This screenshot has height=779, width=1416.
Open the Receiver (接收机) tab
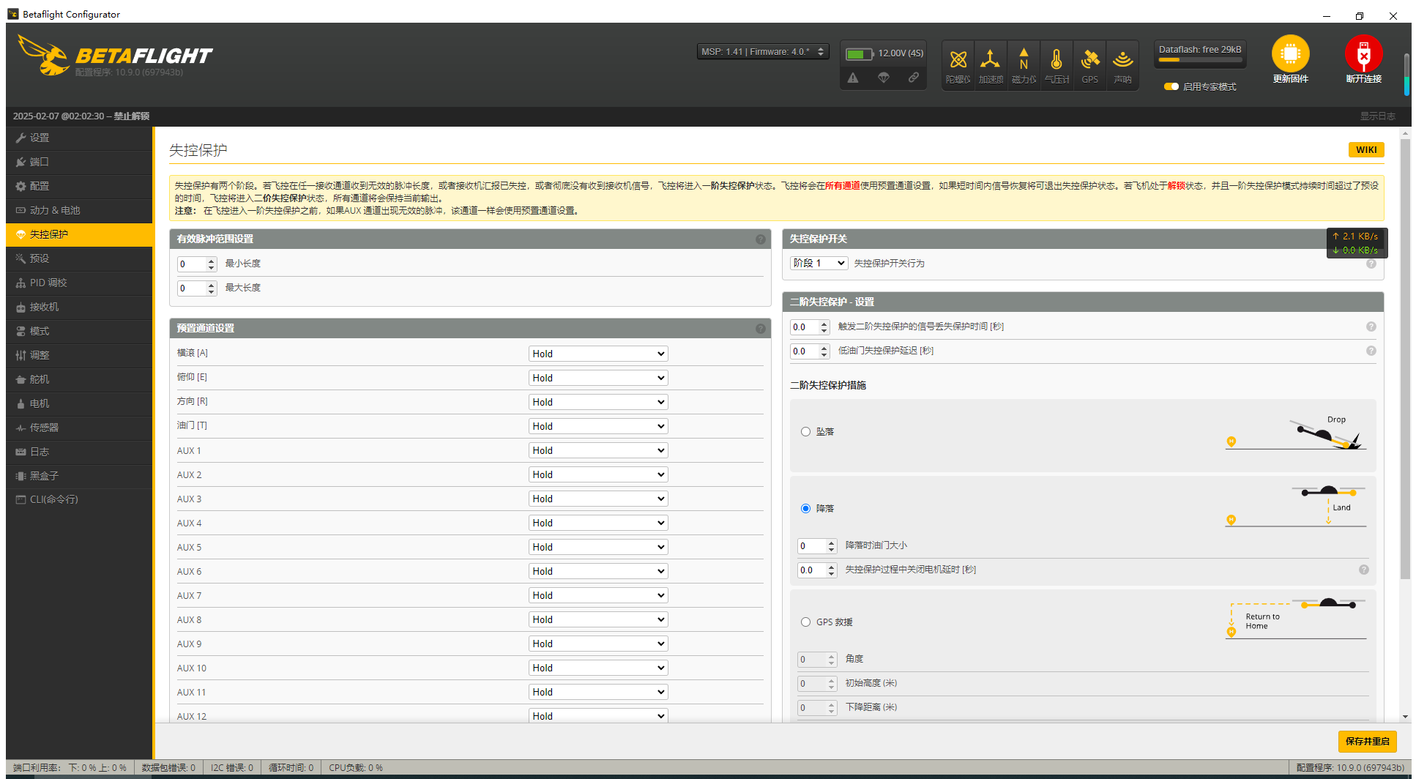79,307
